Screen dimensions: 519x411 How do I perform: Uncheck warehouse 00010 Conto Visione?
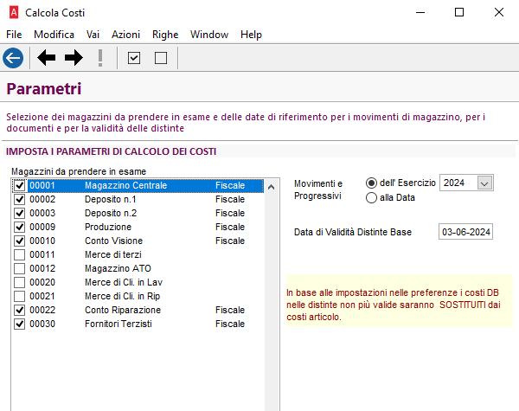pos(20,241)
